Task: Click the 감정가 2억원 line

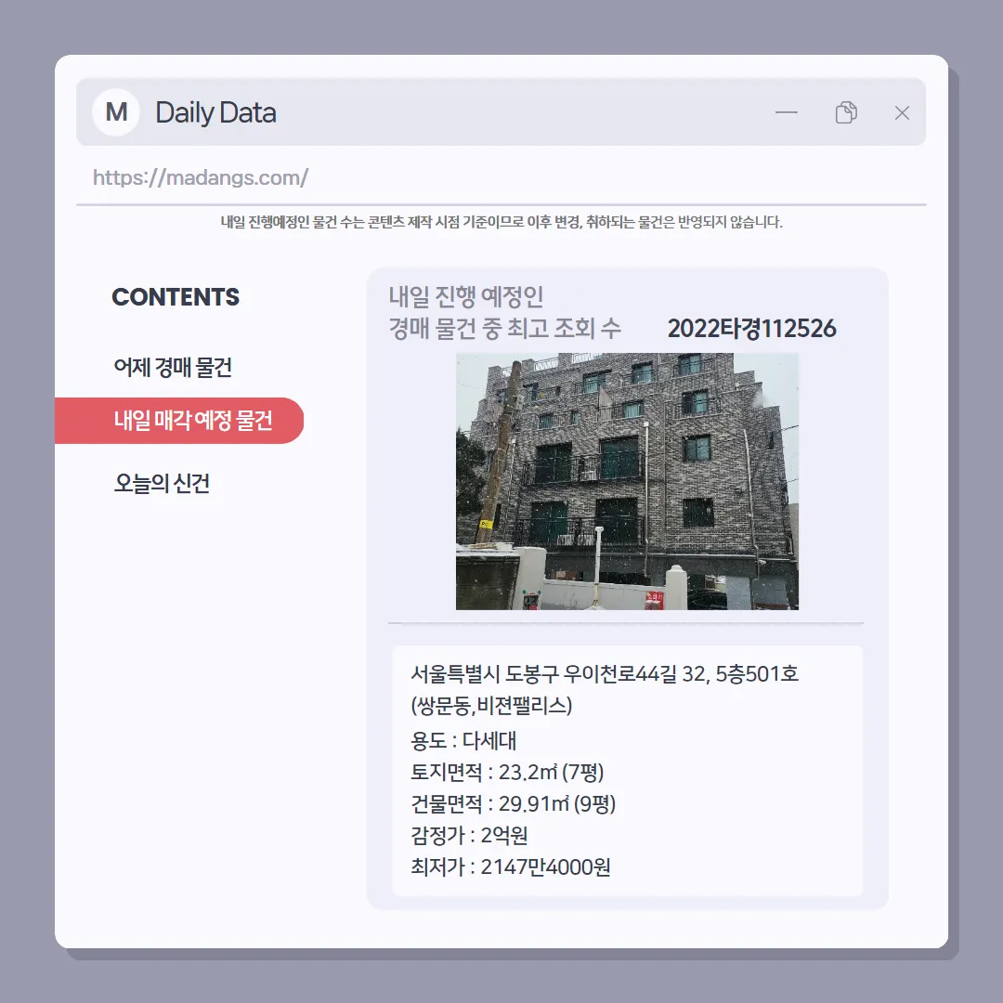Action: [469, 835]
